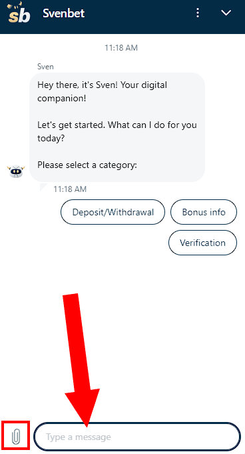Collapse the chat window with the chevron
The image size is (245, 454).
click(226, 13)
